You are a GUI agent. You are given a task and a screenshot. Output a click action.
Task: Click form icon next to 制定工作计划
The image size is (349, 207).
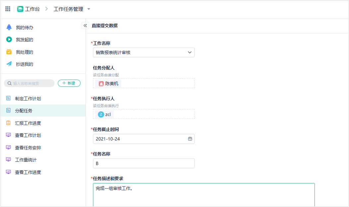click(9, 98)
